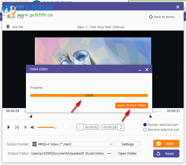Click the Basic Clip heading
The width and height of the screenshot is (186, 165).
(15, 17)
